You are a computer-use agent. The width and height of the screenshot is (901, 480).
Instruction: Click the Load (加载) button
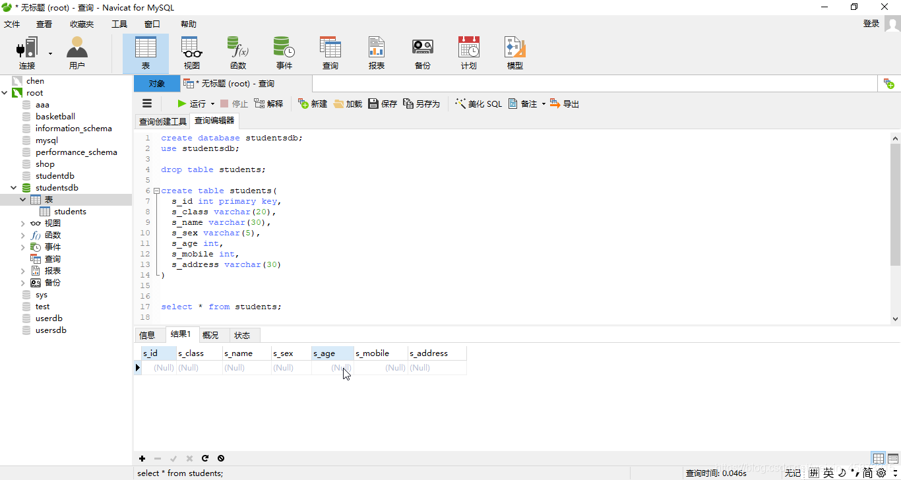point(348,104)
